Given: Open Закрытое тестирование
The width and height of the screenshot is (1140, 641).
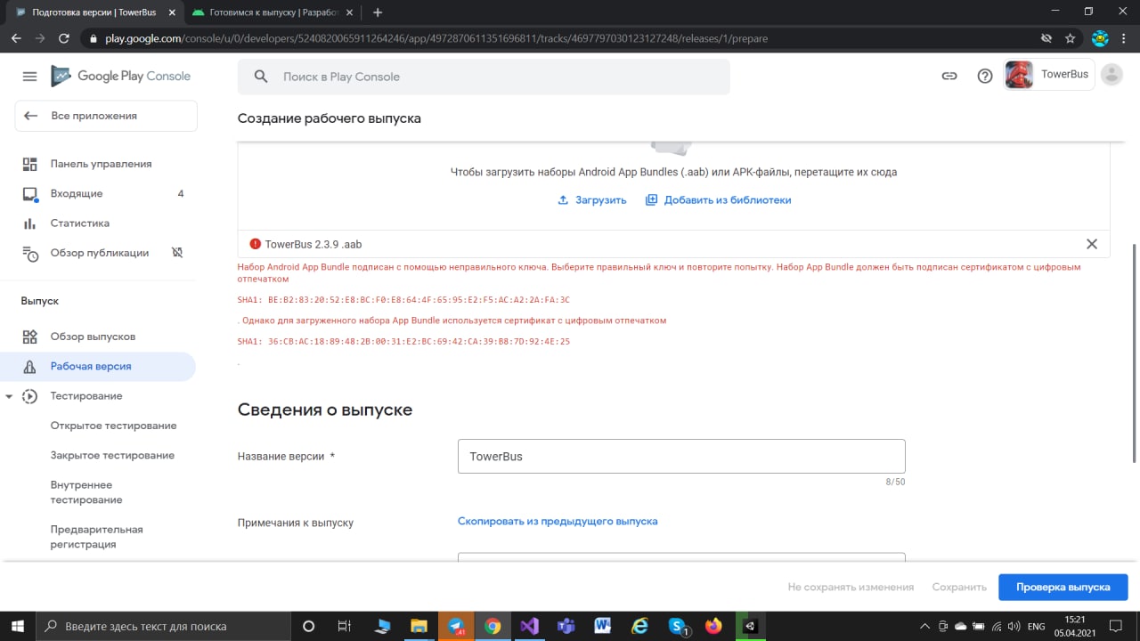Looking at the screenshot, I should click(x=112, y=455).
